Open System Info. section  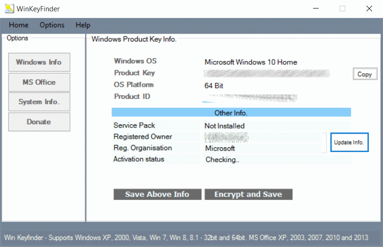click(x=39, y=102)
